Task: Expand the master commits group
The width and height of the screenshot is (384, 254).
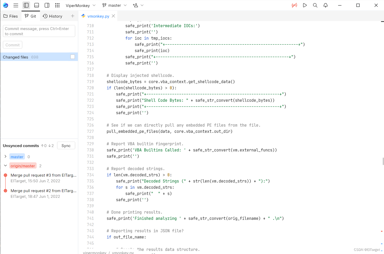Action: (5, 156)
